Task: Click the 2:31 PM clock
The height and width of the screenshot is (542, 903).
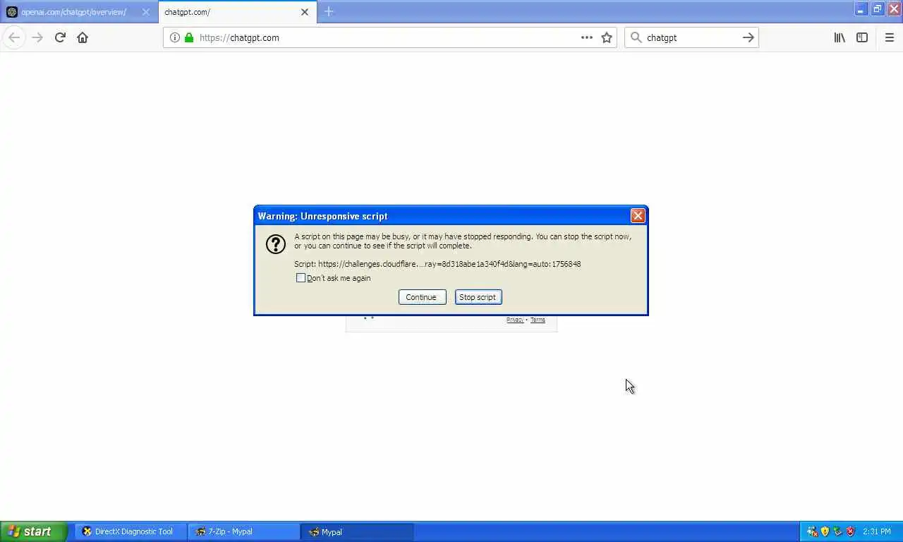Action: click(x=877, y=531)
